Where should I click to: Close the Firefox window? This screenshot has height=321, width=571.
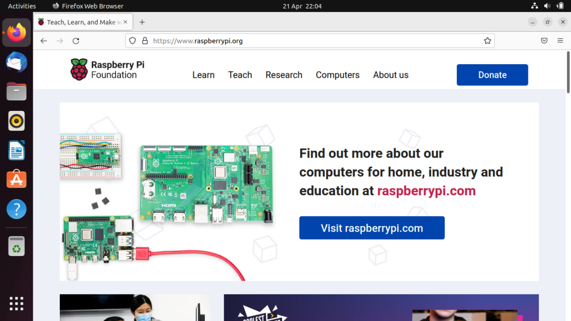(x=563, y=22)
